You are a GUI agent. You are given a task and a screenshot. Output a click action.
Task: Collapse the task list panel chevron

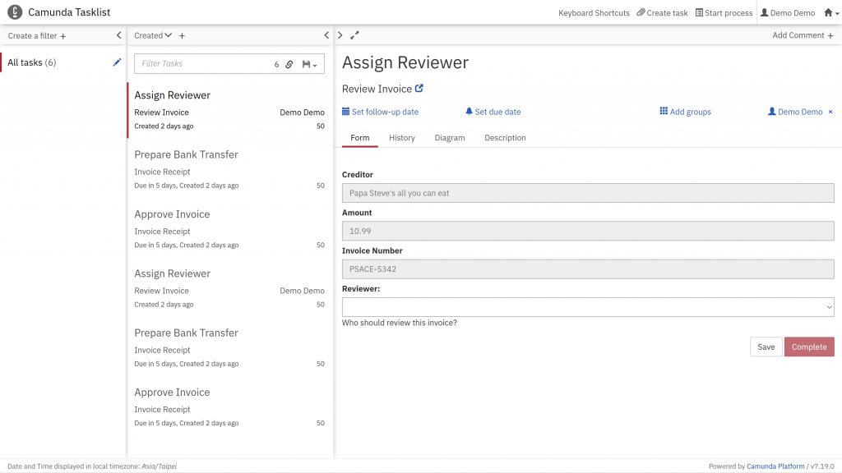[326, 35]
